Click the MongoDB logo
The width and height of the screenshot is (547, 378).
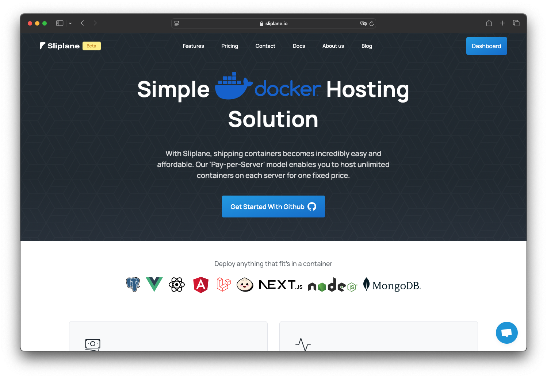pyautogui.click(x=392, y=285)
